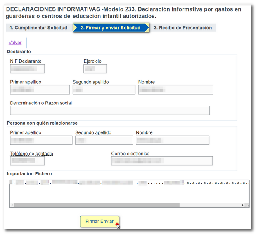256x234 pixels.
Task: Click the scroll-left arrow of the file area
Action: 12,205
